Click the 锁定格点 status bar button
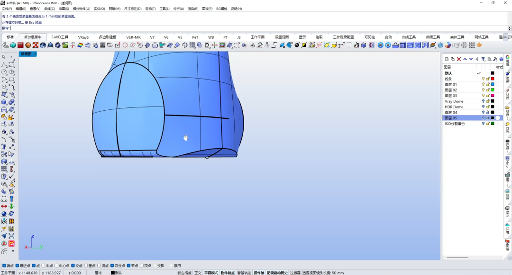The height and width of the screenshot is (275, 512). 184,273
